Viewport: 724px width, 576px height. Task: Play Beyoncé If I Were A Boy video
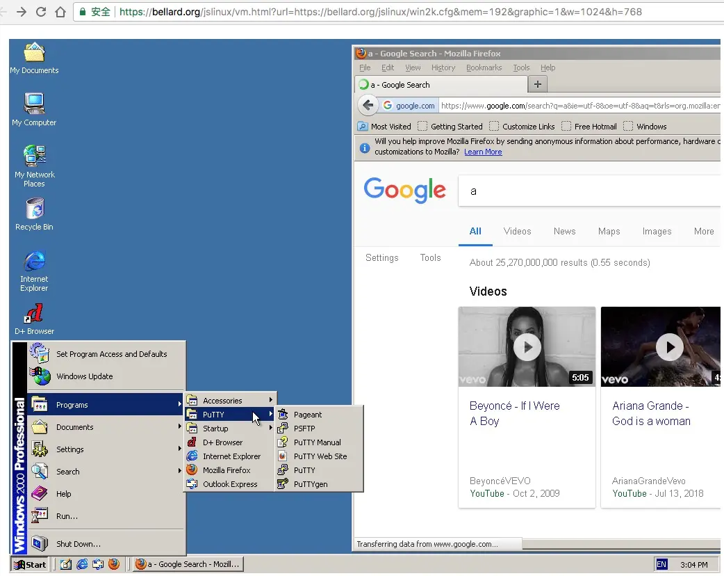527,346
